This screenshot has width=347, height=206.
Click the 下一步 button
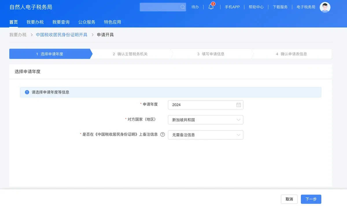tap(311, 199)
